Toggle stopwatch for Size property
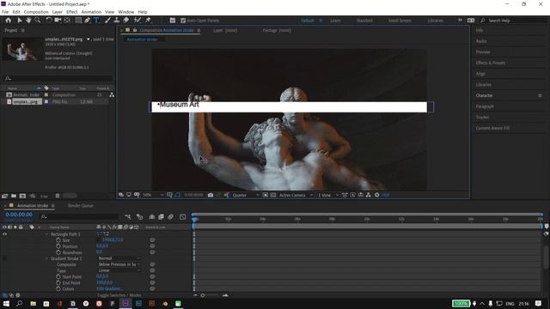This screenshot has height=309, width=550. [58, 240]
